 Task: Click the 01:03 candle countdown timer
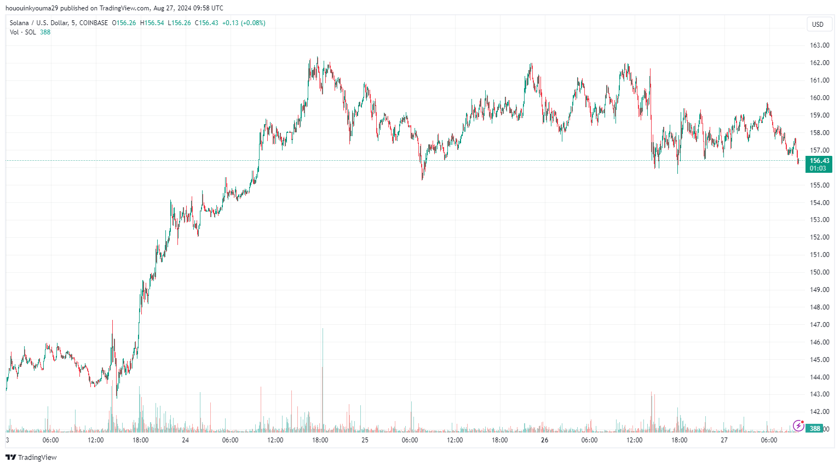click(818, 168)
